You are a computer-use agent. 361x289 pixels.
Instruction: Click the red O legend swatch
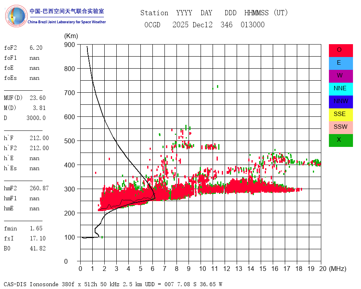(341, 51)
